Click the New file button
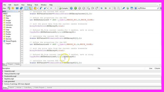164x92 pixels. pos(4,8)
